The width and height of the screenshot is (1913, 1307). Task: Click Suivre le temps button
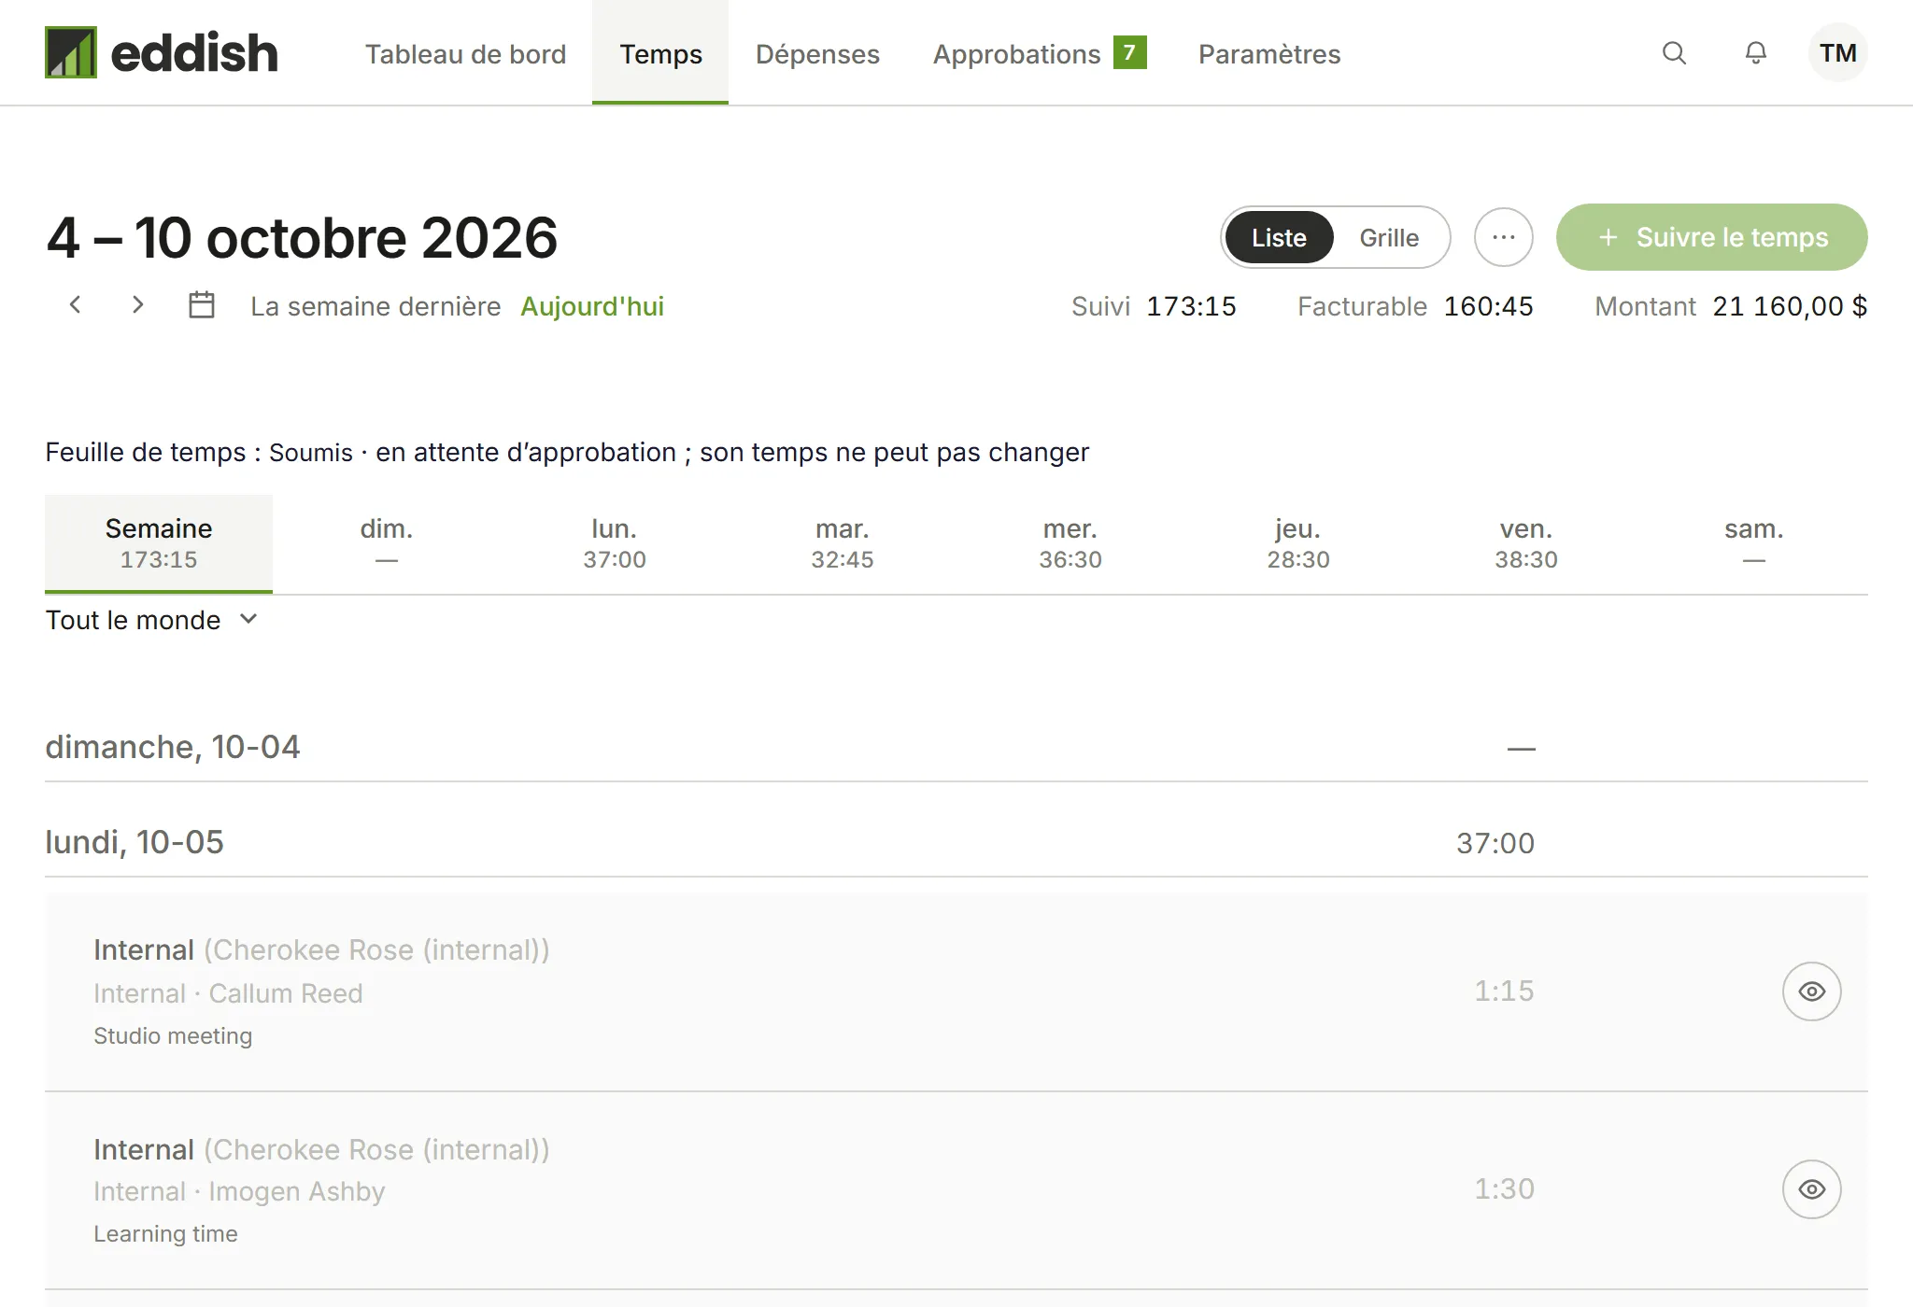[1711, 237]
